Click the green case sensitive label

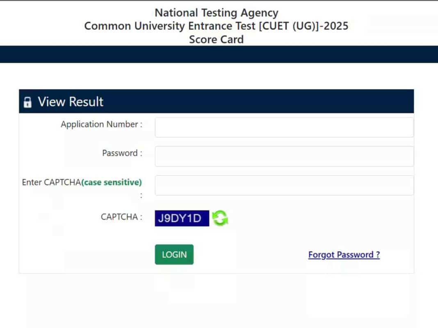[x=111, y=182]
